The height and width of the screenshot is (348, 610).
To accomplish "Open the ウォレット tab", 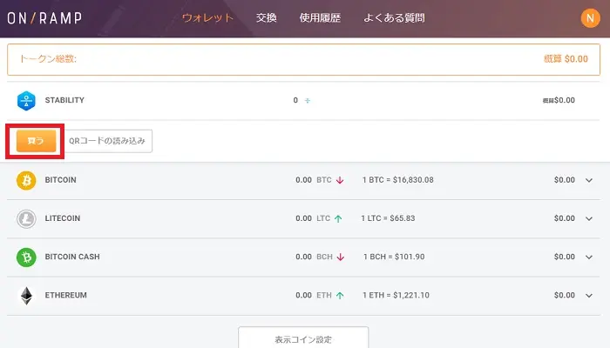I will click(x=207, y=17).
